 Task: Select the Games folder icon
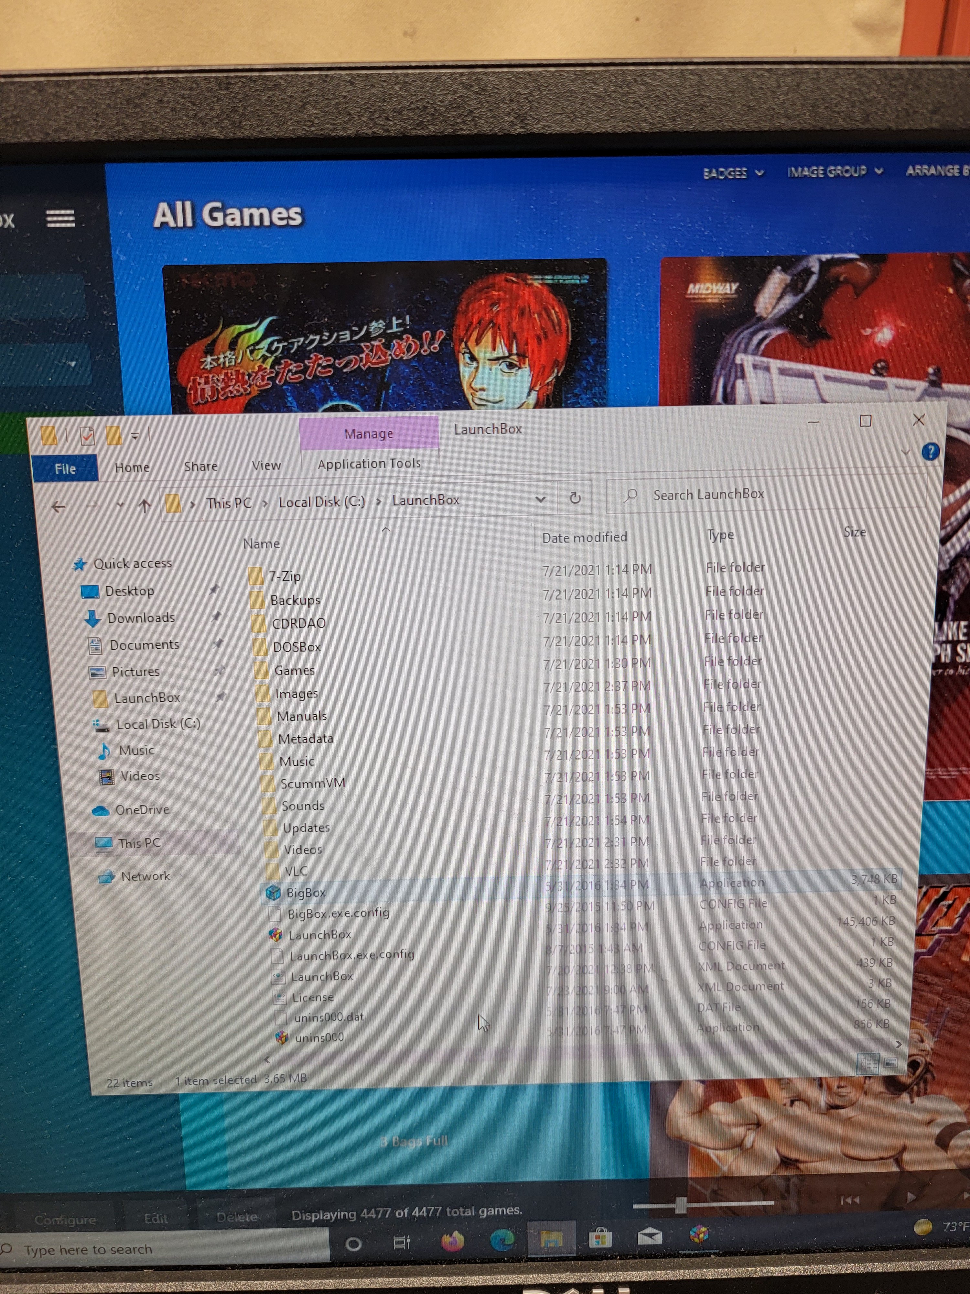click(x=261, y=671)
